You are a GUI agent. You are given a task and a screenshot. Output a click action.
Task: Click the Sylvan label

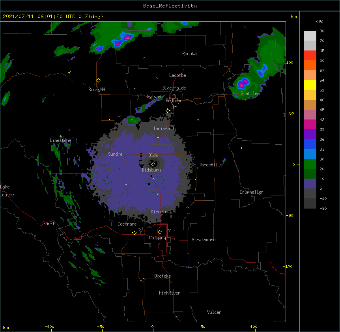tap(154, 97)
